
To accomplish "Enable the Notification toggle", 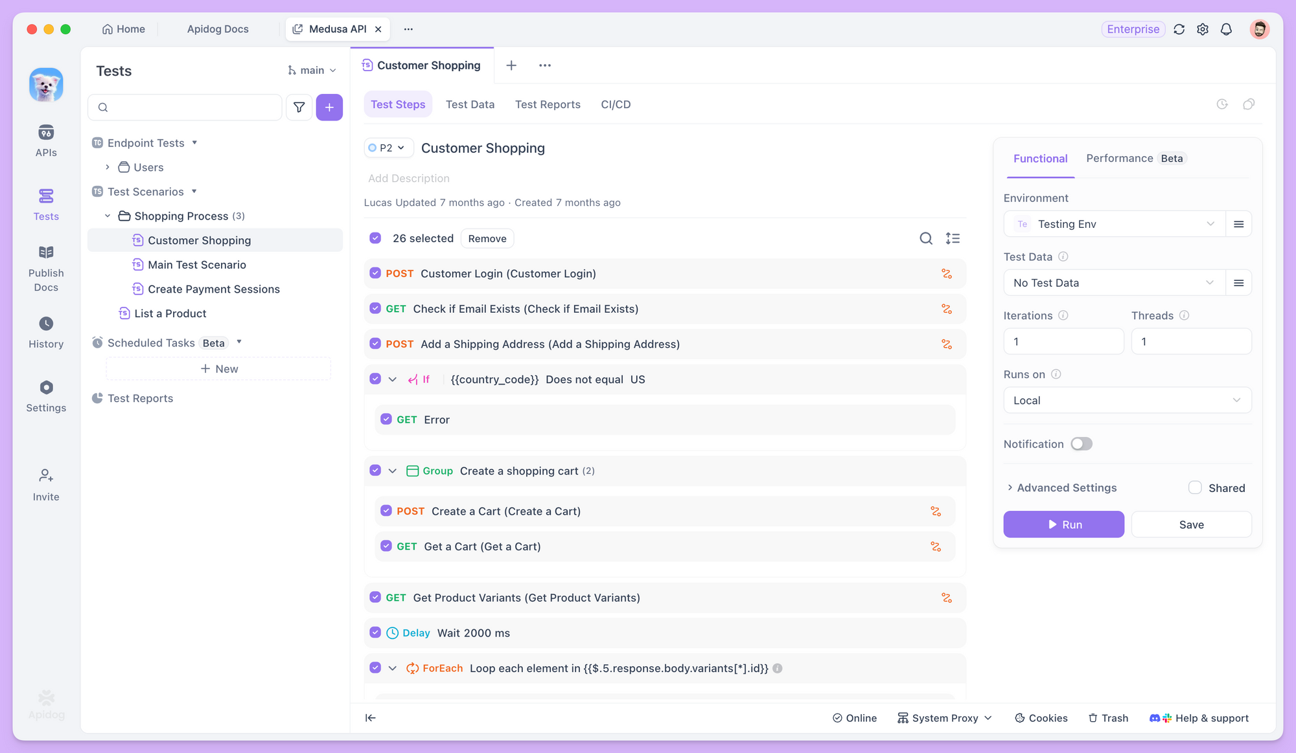I will coord(1081,444).
